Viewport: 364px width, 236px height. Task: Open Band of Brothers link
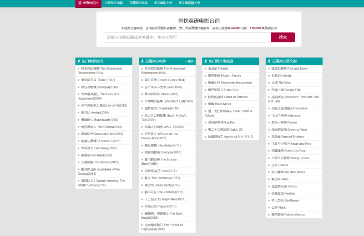tap(288, 137)
